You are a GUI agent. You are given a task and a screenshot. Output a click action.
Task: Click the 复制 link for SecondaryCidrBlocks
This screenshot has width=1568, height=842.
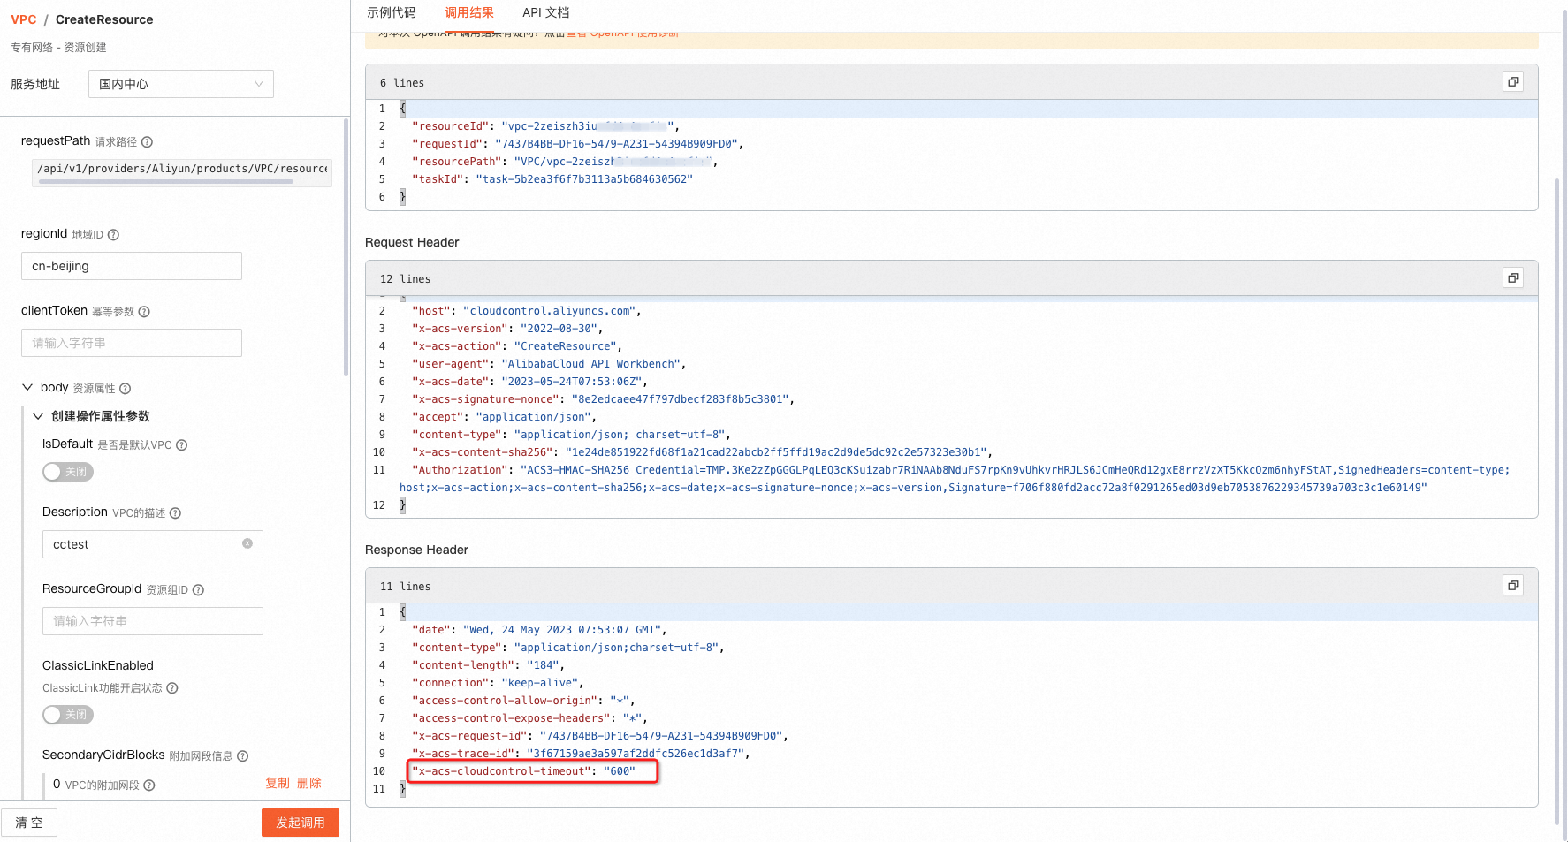pos(278,783)
